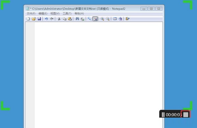Undo the last edit
Image resolution: width=197 pixels, height=128 pixels.
click(46, 19)
